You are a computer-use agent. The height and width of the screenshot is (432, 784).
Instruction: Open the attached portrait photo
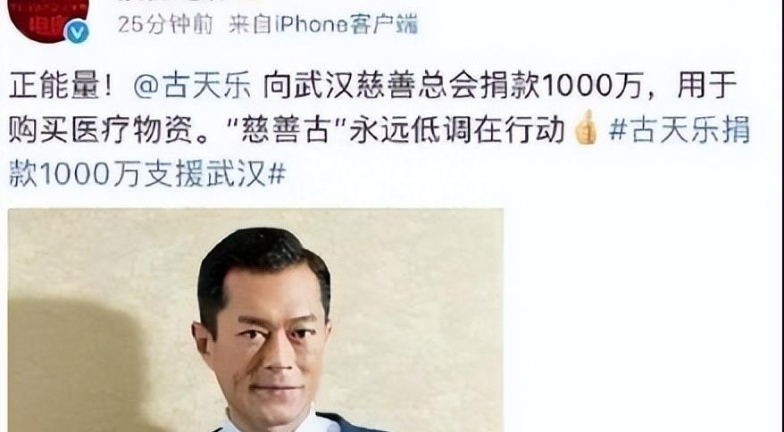255,320
